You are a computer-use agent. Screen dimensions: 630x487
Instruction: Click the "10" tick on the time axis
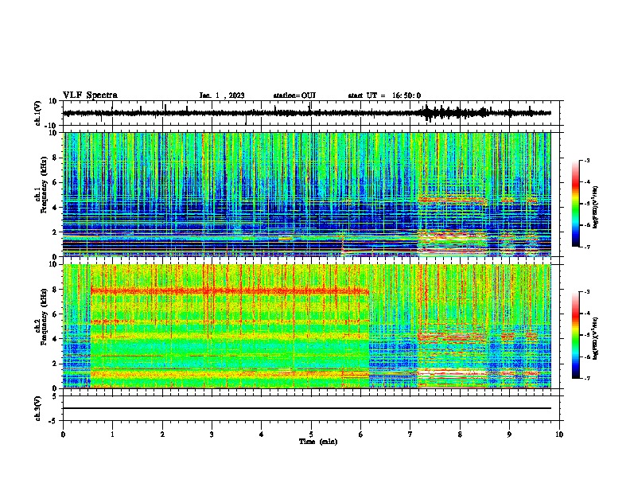(559, 434)
